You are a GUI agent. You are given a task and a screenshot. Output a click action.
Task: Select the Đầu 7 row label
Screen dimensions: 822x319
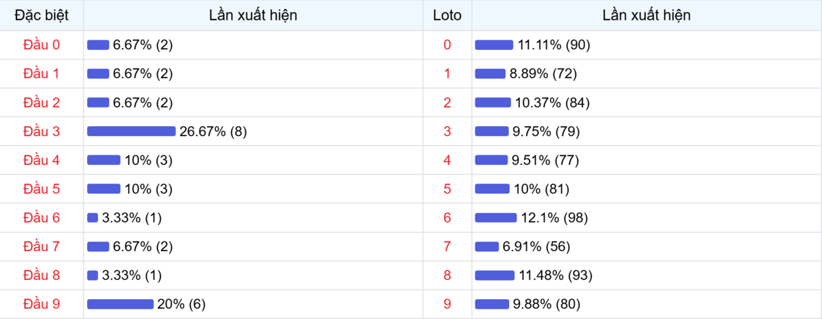(x=42, y=246)
